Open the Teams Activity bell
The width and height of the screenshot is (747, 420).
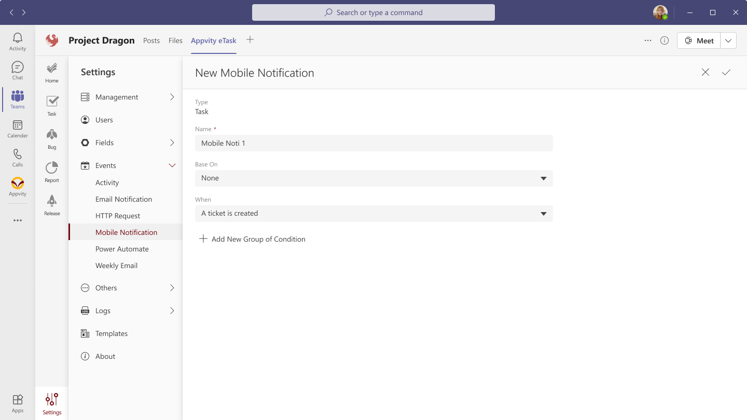18,41
